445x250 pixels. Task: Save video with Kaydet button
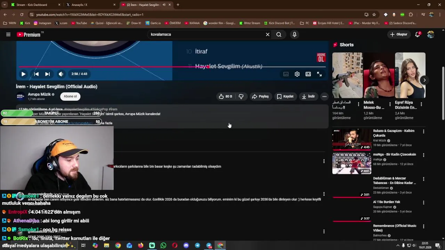[x=285, y=97]
